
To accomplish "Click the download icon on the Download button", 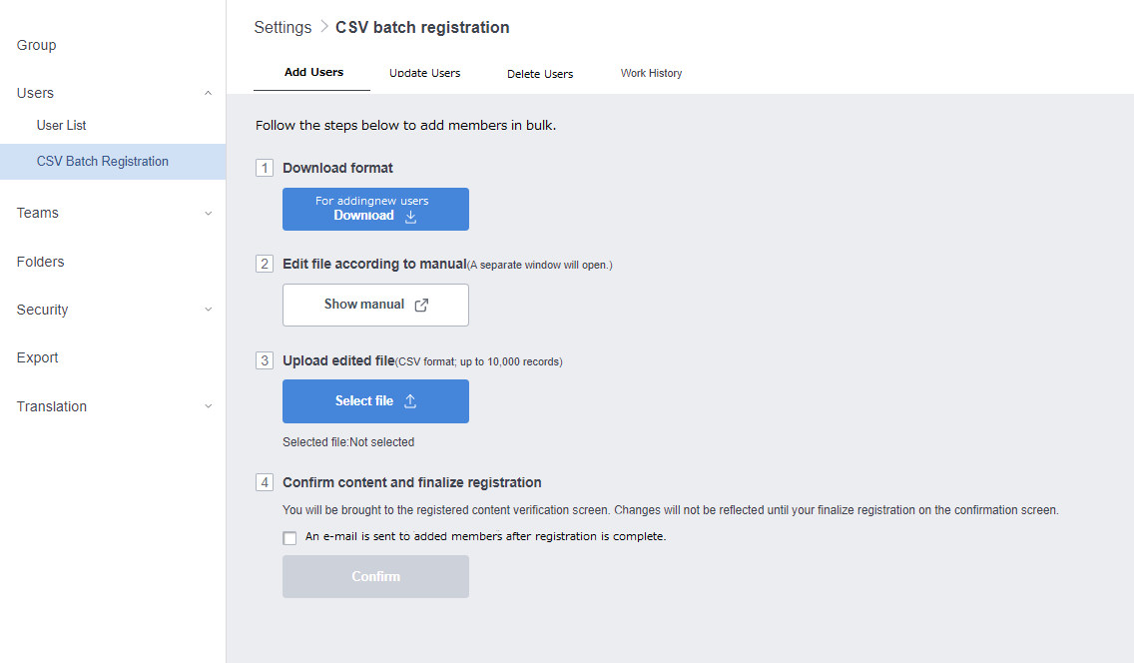I will (x=411, y=216).
